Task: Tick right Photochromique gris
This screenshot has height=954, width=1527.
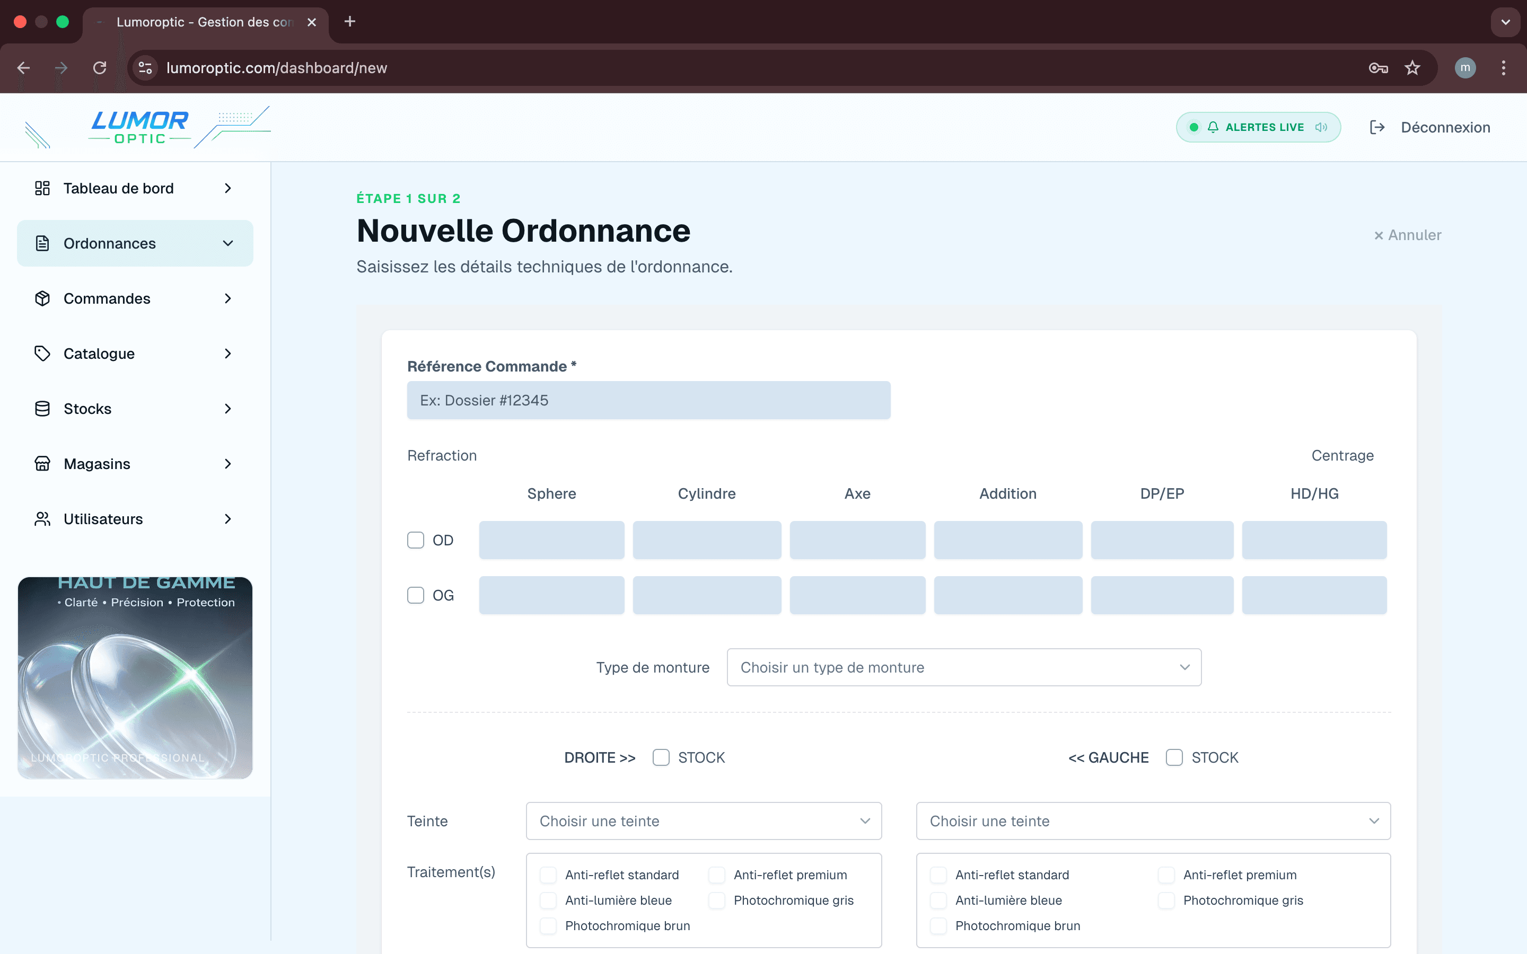Action: point(717,900)
